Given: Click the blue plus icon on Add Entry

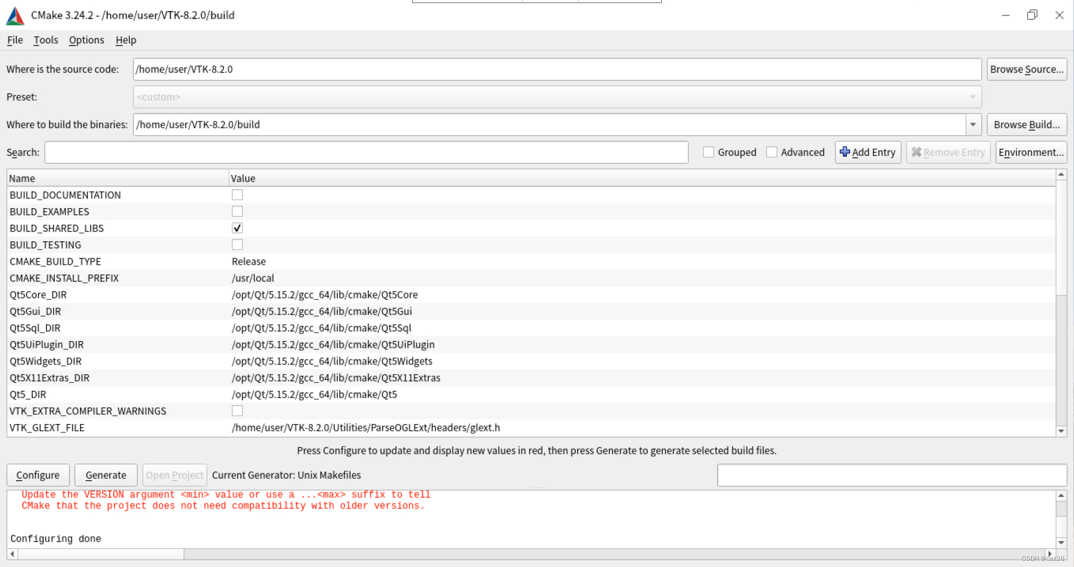Looking at the screenshot, I should (845, 152).
